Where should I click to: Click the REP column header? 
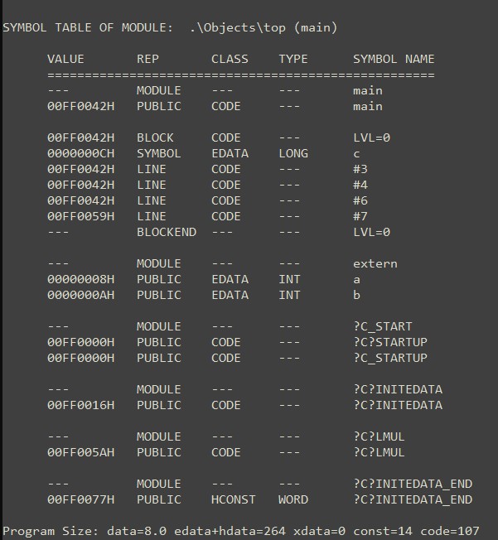coord(147,59)
